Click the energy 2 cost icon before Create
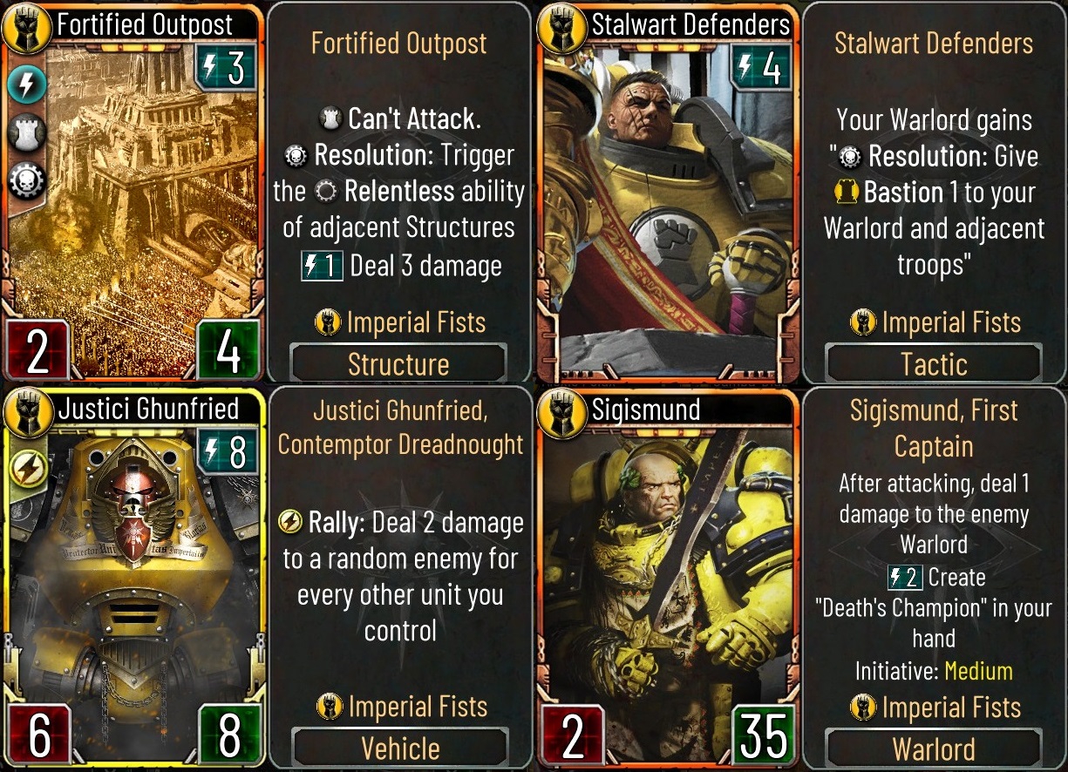This screenshot has height=772, width=1068. (x=904, y=577)
